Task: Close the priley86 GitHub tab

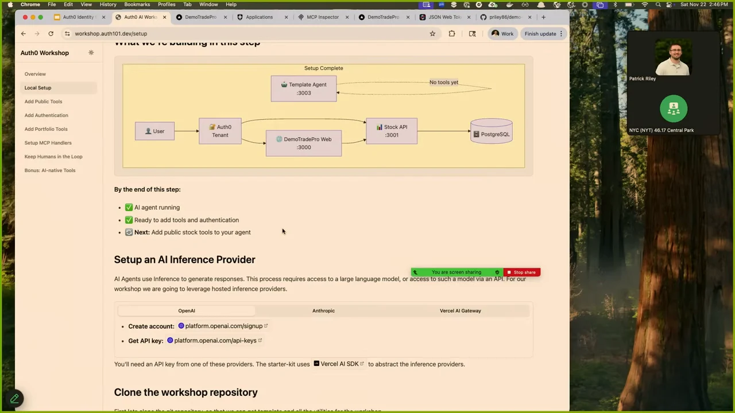Action: pos(529,17)
